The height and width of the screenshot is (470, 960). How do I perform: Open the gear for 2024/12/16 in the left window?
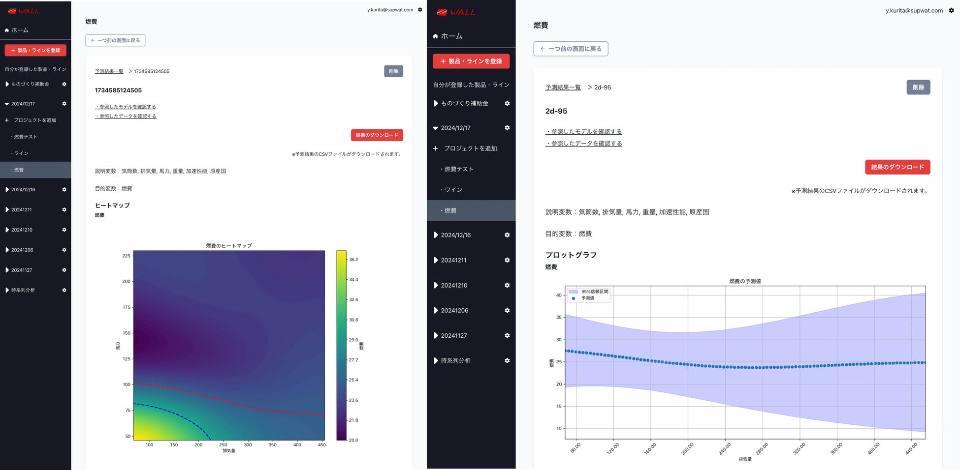coord(64,189)
